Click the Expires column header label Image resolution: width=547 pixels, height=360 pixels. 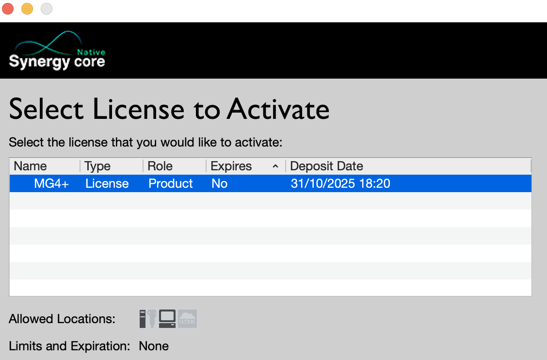pyautogui.click(x=231, y=166)
